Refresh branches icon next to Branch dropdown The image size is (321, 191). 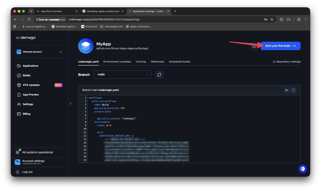[x=159, y=75]
